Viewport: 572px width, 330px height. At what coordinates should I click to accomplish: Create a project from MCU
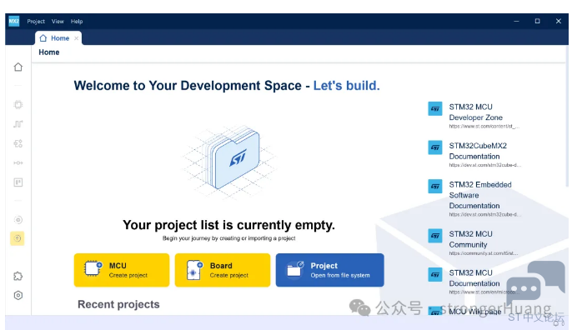[x=122, y=270]
